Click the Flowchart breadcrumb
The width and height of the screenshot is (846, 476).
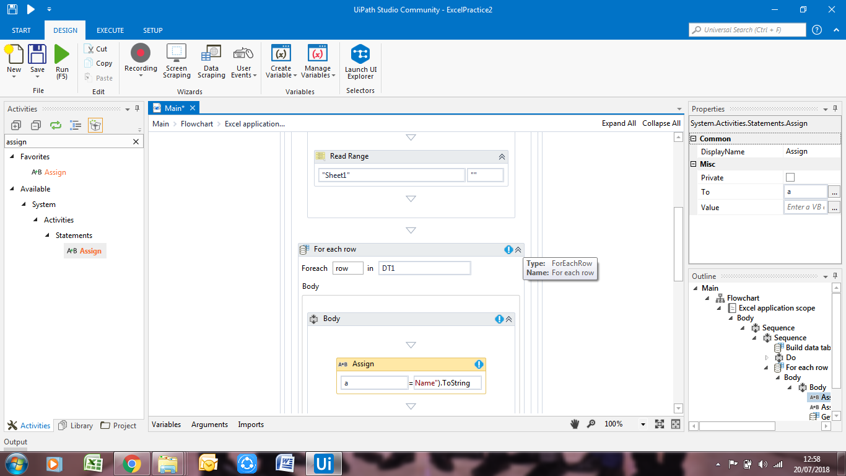coord(197,124)
